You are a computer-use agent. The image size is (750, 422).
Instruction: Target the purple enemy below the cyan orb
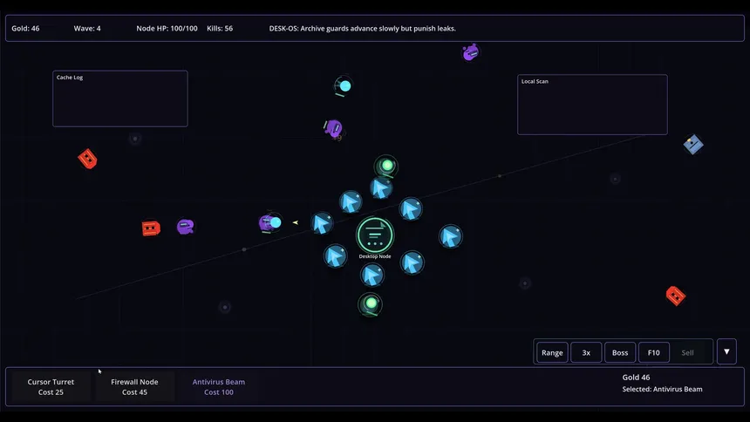pos(333,129)
